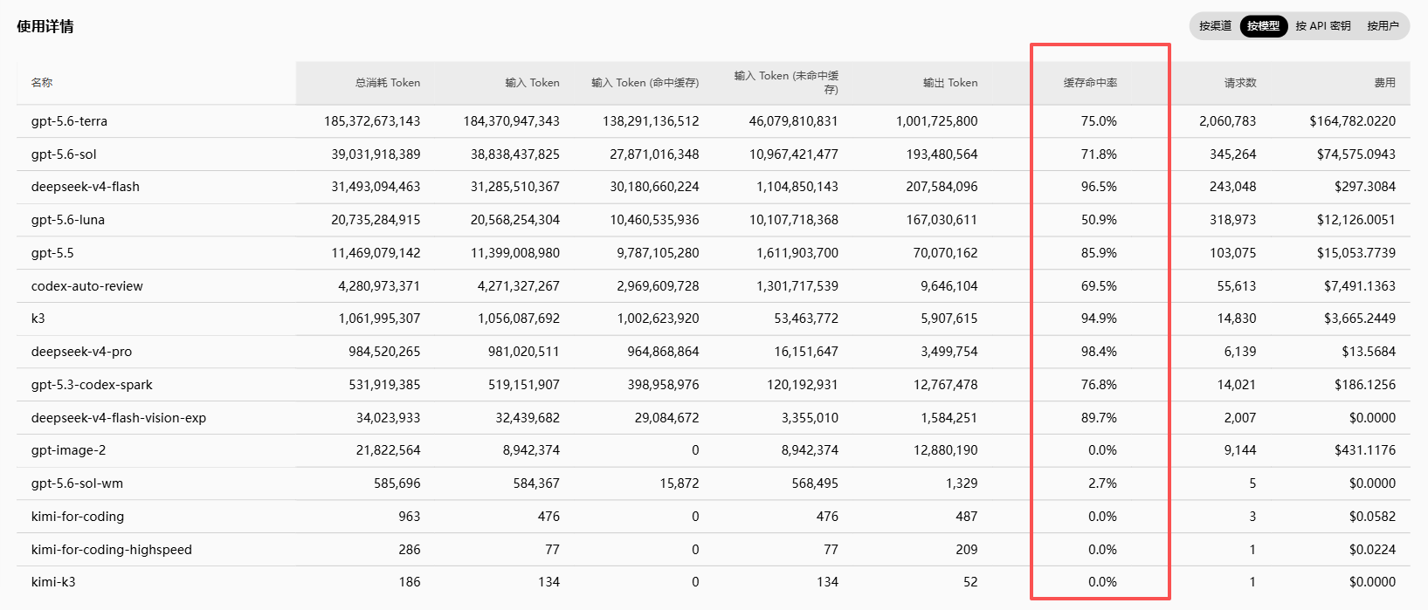Select the gpt-5.6-terra row name
Viewport: 1428px width, 610px height.
[69, 121]
